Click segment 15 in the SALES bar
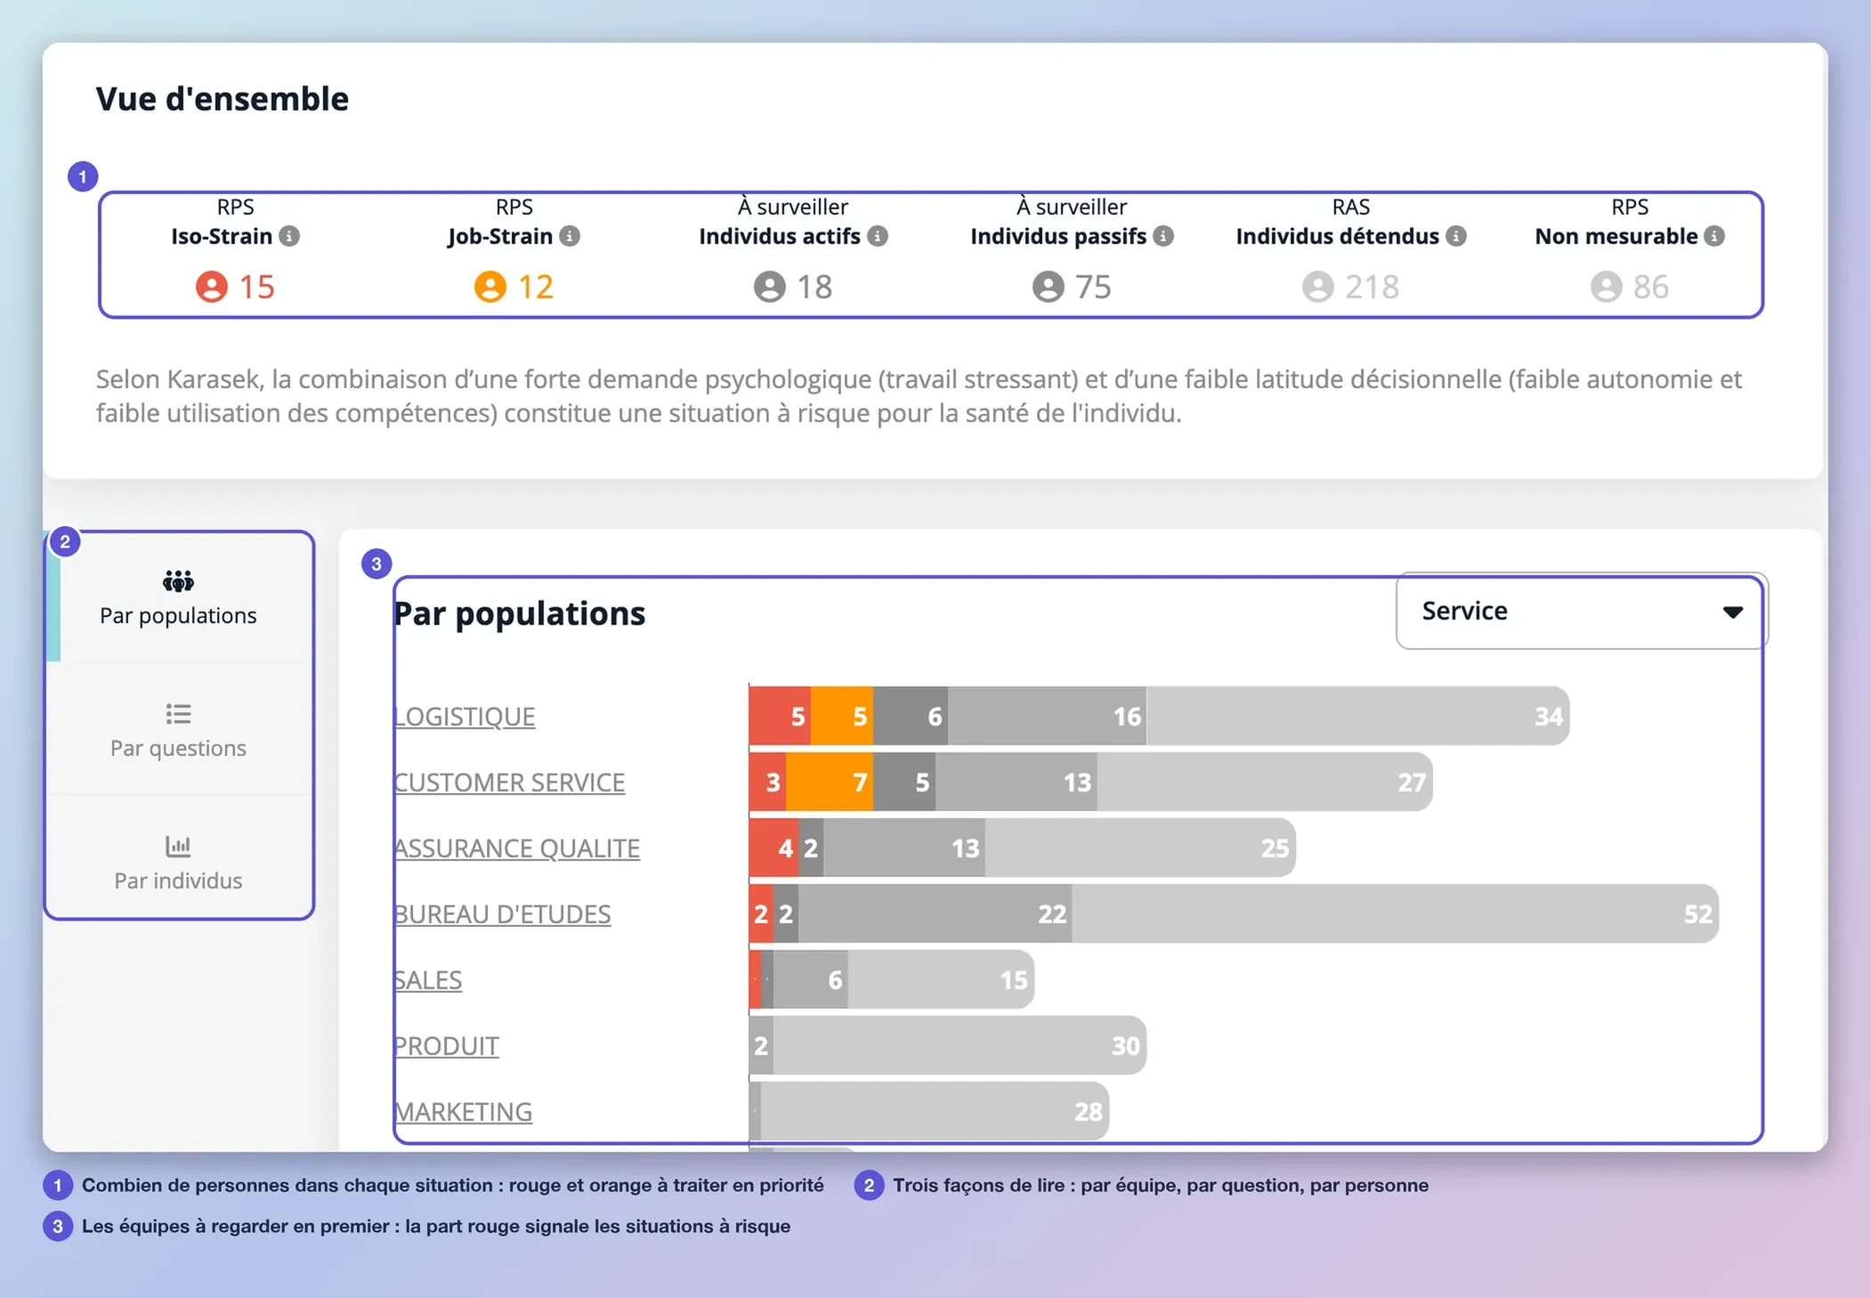 coord(941,979)
